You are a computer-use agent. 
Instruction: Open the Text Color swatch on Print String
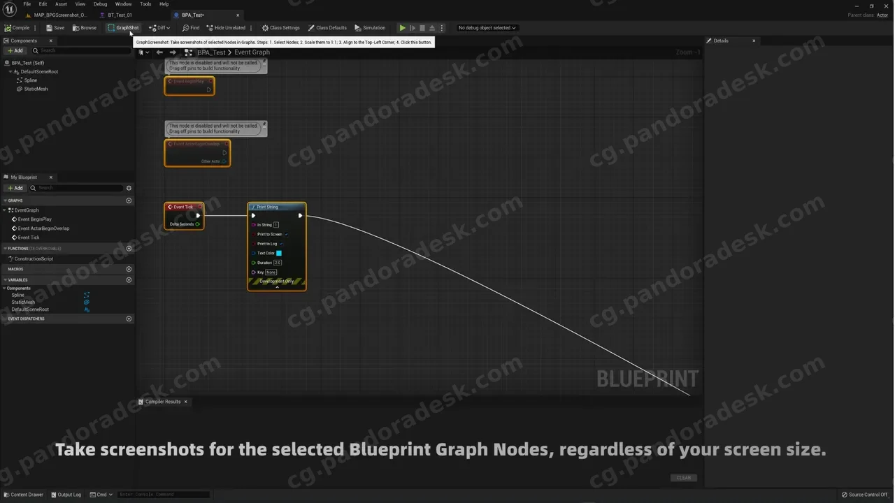pos(279,253)
